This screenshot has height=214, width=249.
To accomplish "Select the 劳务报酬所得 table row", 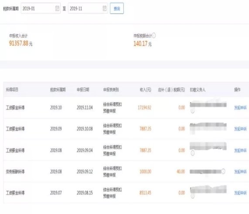I will click(x=126, y=171).
